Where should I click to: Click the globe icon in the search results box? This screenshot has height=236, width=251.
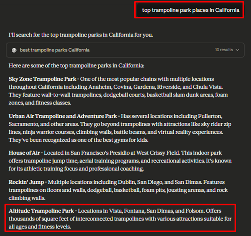[x=14, y=50]
